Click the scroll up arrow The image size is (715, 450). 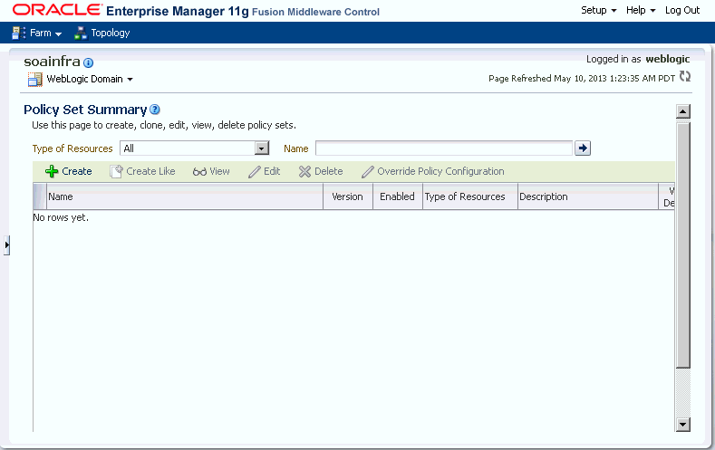click(682, 111)
